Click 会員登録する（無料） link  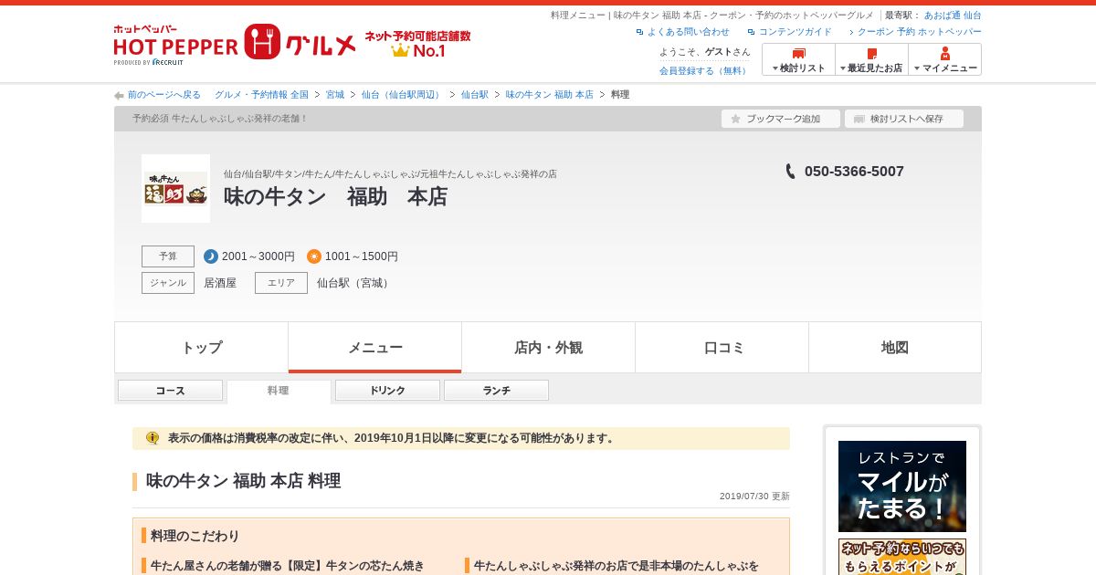coord(704,70)
